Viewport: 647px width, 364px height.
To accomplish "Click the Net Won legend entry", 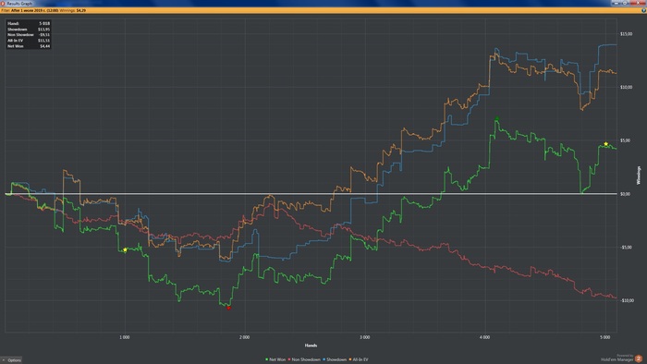I will pos(275,359).
